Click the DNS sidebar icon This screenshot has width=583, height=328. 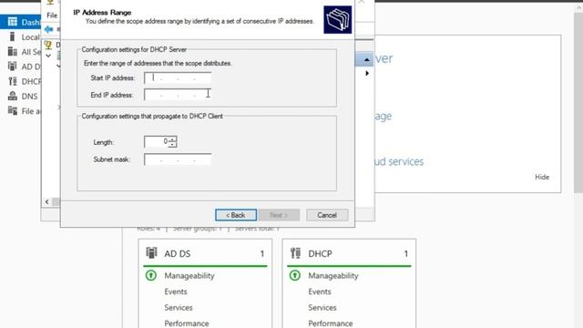[13, 96]
